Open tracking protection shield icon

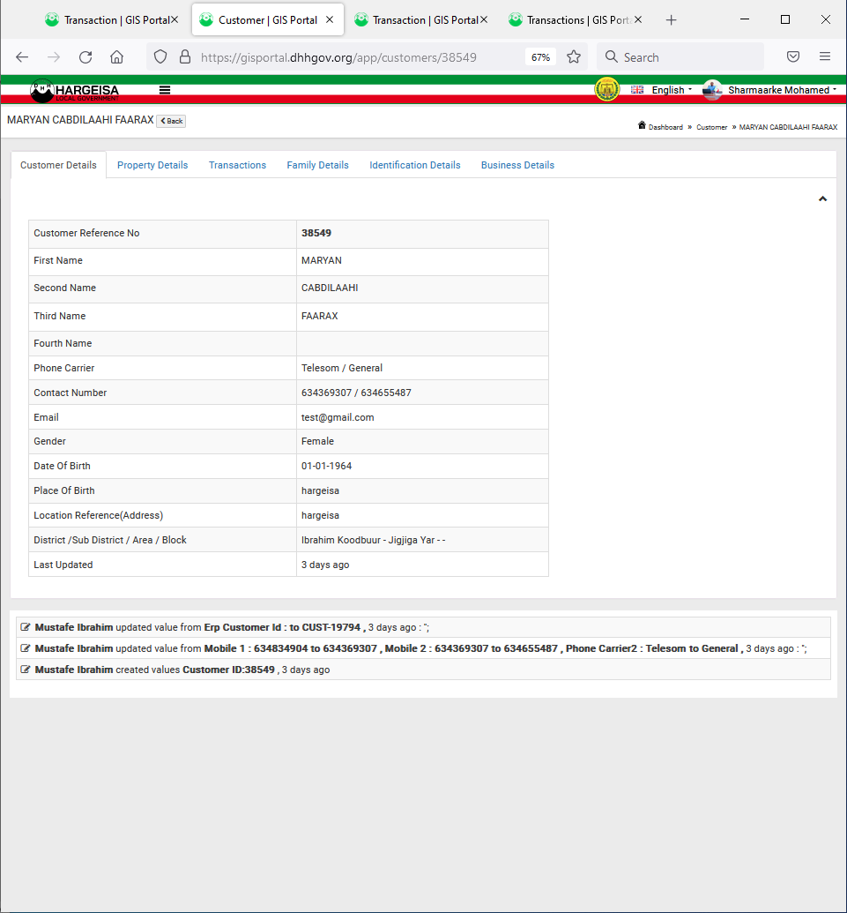(160, 57)
